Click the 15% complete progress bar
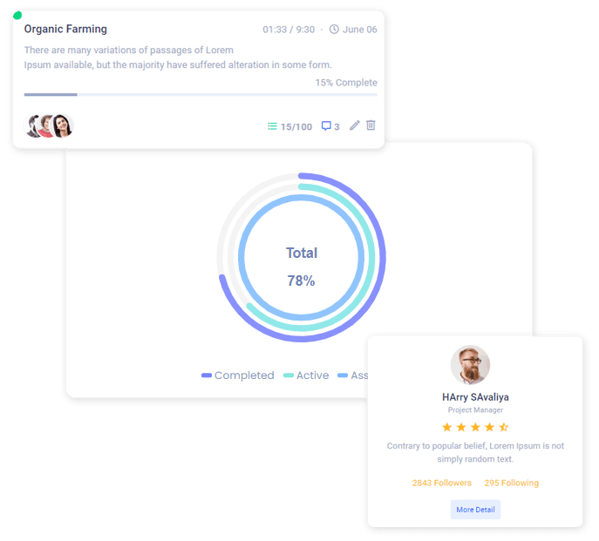Image resolution: width=599 pixels, height=541 pixels. point(201,94)
